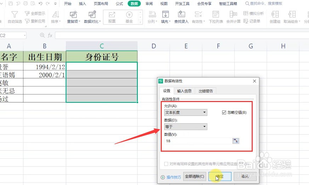This screenshot has height=185, width=309.
Task: Switch to the 视图 ribbon tab
Action: point(164,4)
